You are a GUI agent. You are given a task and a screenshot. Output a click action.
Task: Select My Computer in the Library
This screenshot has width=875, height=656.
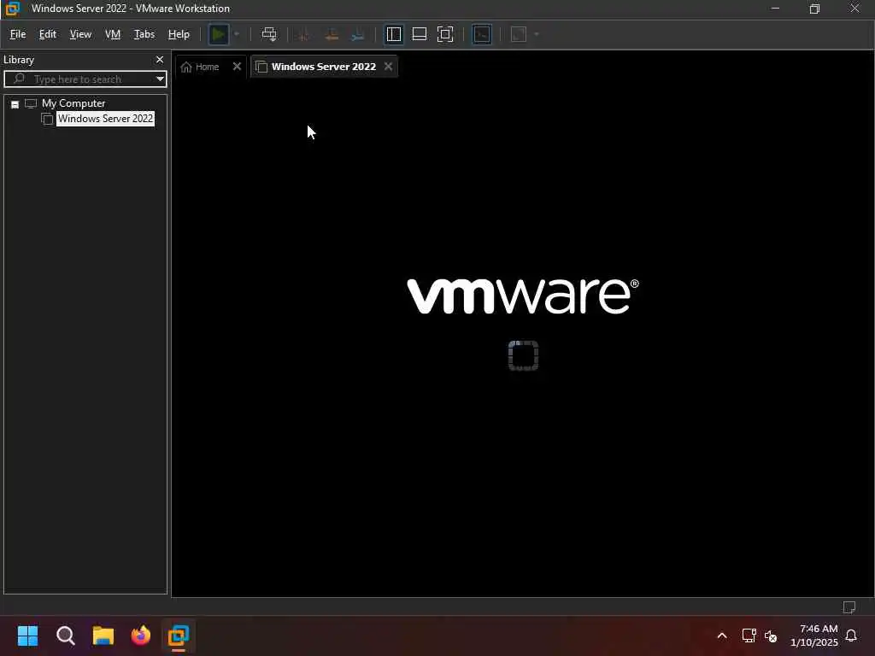click(73, 103)
